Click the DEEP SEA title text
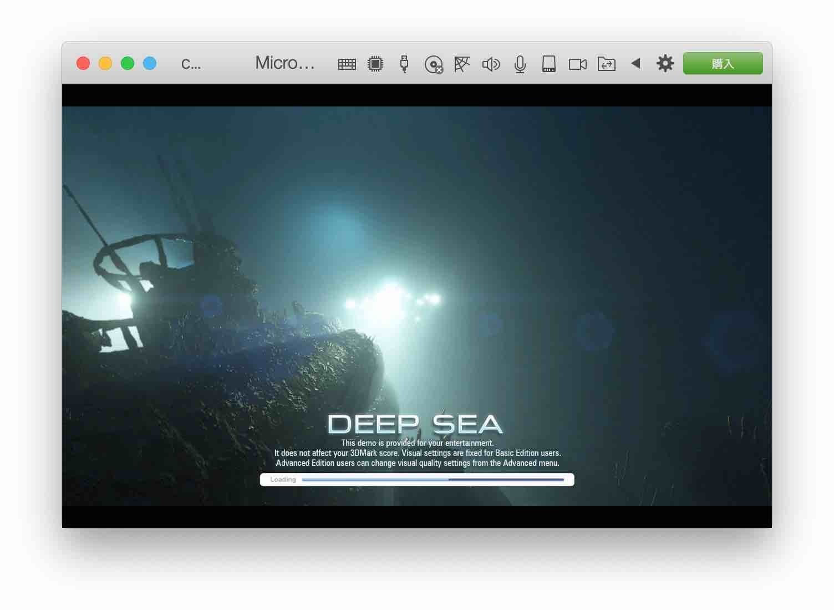 415,424
